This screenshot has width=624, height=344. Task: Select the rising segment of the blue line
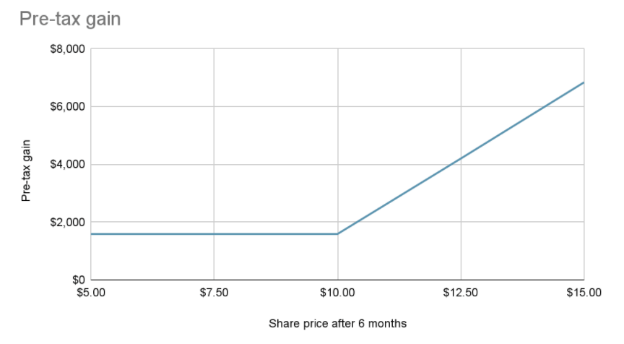(x=460, y=158)
